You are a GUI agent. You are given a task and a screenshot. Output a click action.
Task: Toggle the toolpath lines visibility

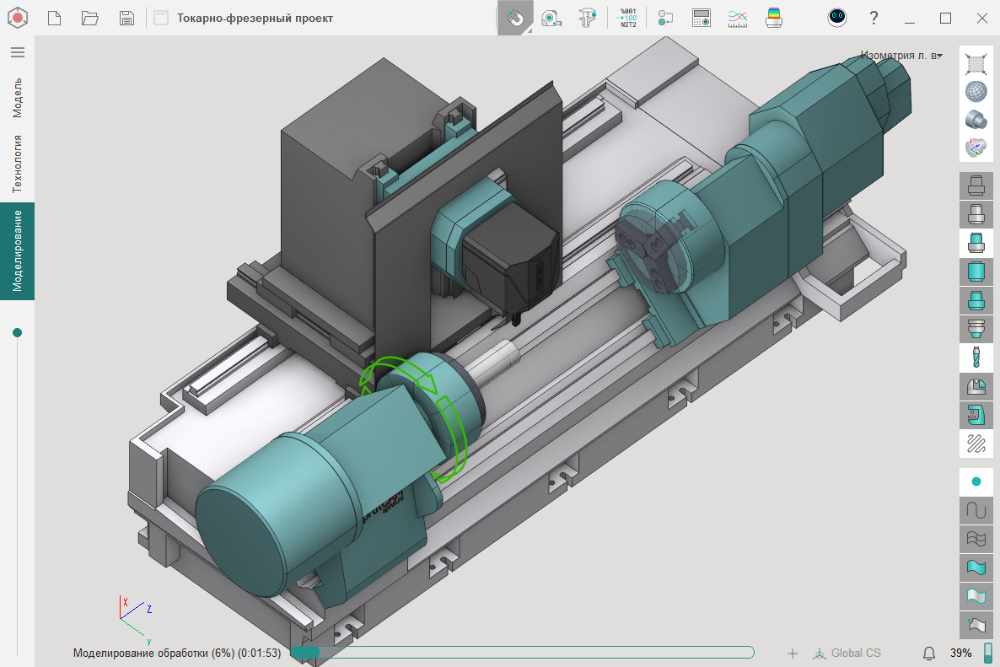click(x=976, y=444)
